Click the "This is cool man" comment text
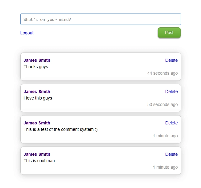 [x=39, y=161]
